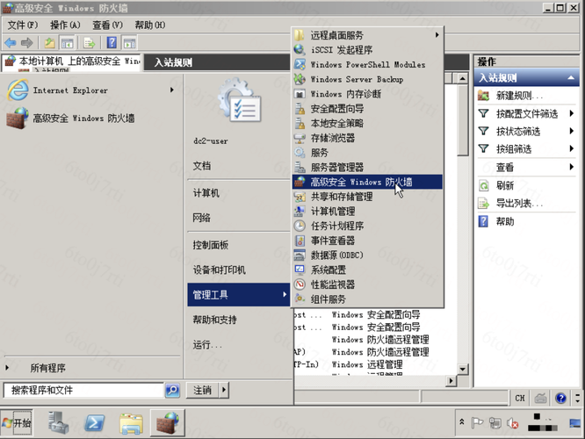Image resolution: width=585 pixels, height=439 pixels.
Task: Open Data Sources (ODBC) entry
Action: pos(367,255)
